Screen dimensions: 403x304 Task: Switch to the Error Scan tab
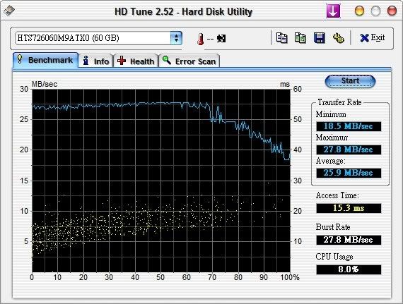coord(189,61)
